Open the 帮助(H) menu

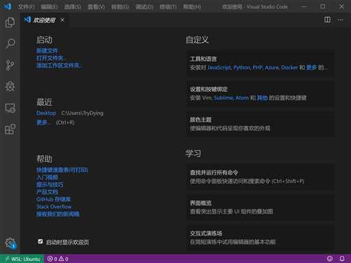[x=192, y=7]
